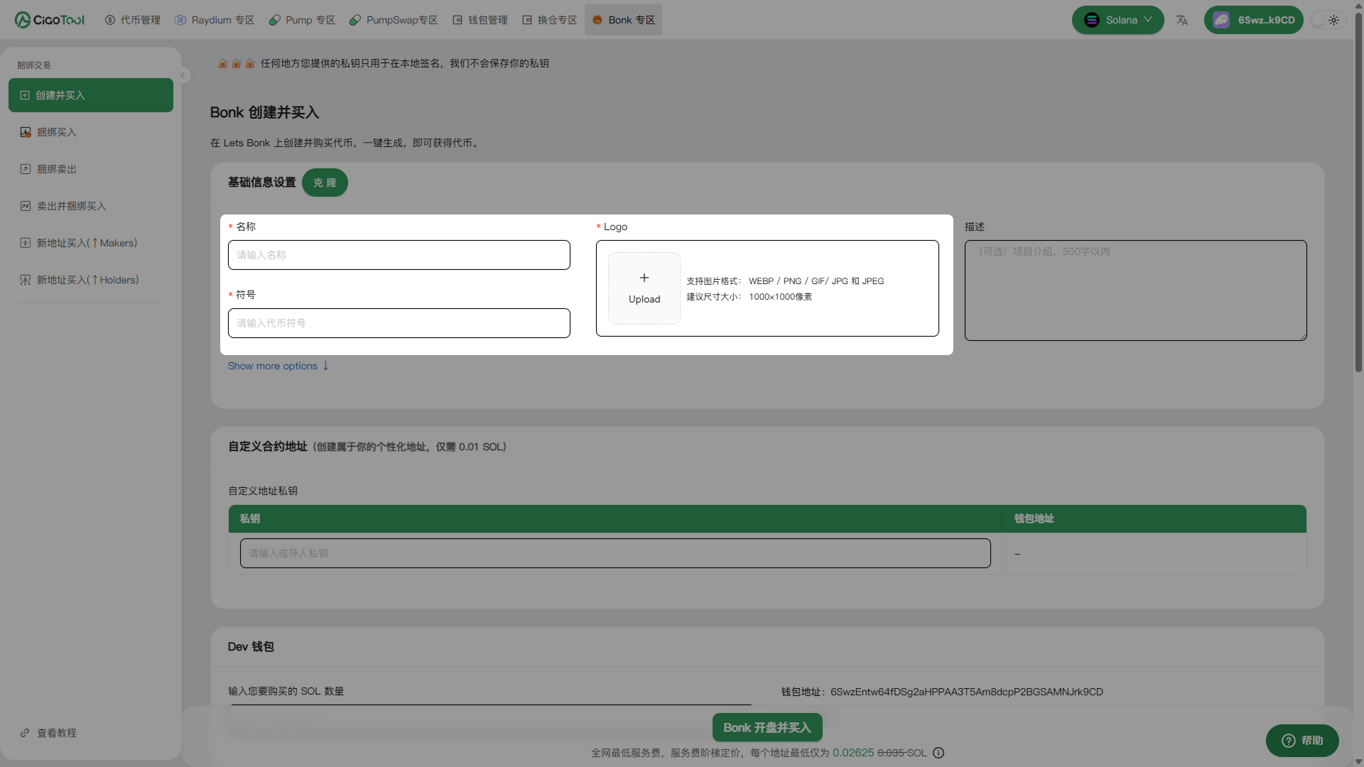Open the PumpSwap专区 menu

(x=394, y=20)
